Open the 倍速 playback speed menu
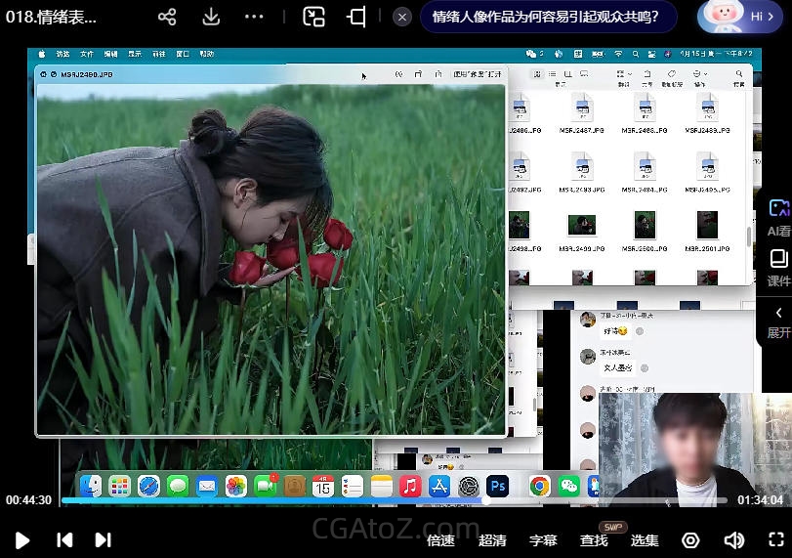792x558 pixels. (x=440, y=540)
